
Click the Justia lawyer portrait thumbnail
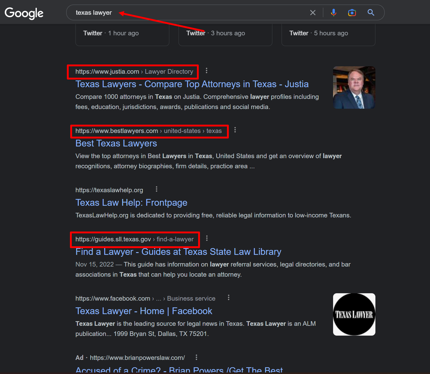[354, 88]
